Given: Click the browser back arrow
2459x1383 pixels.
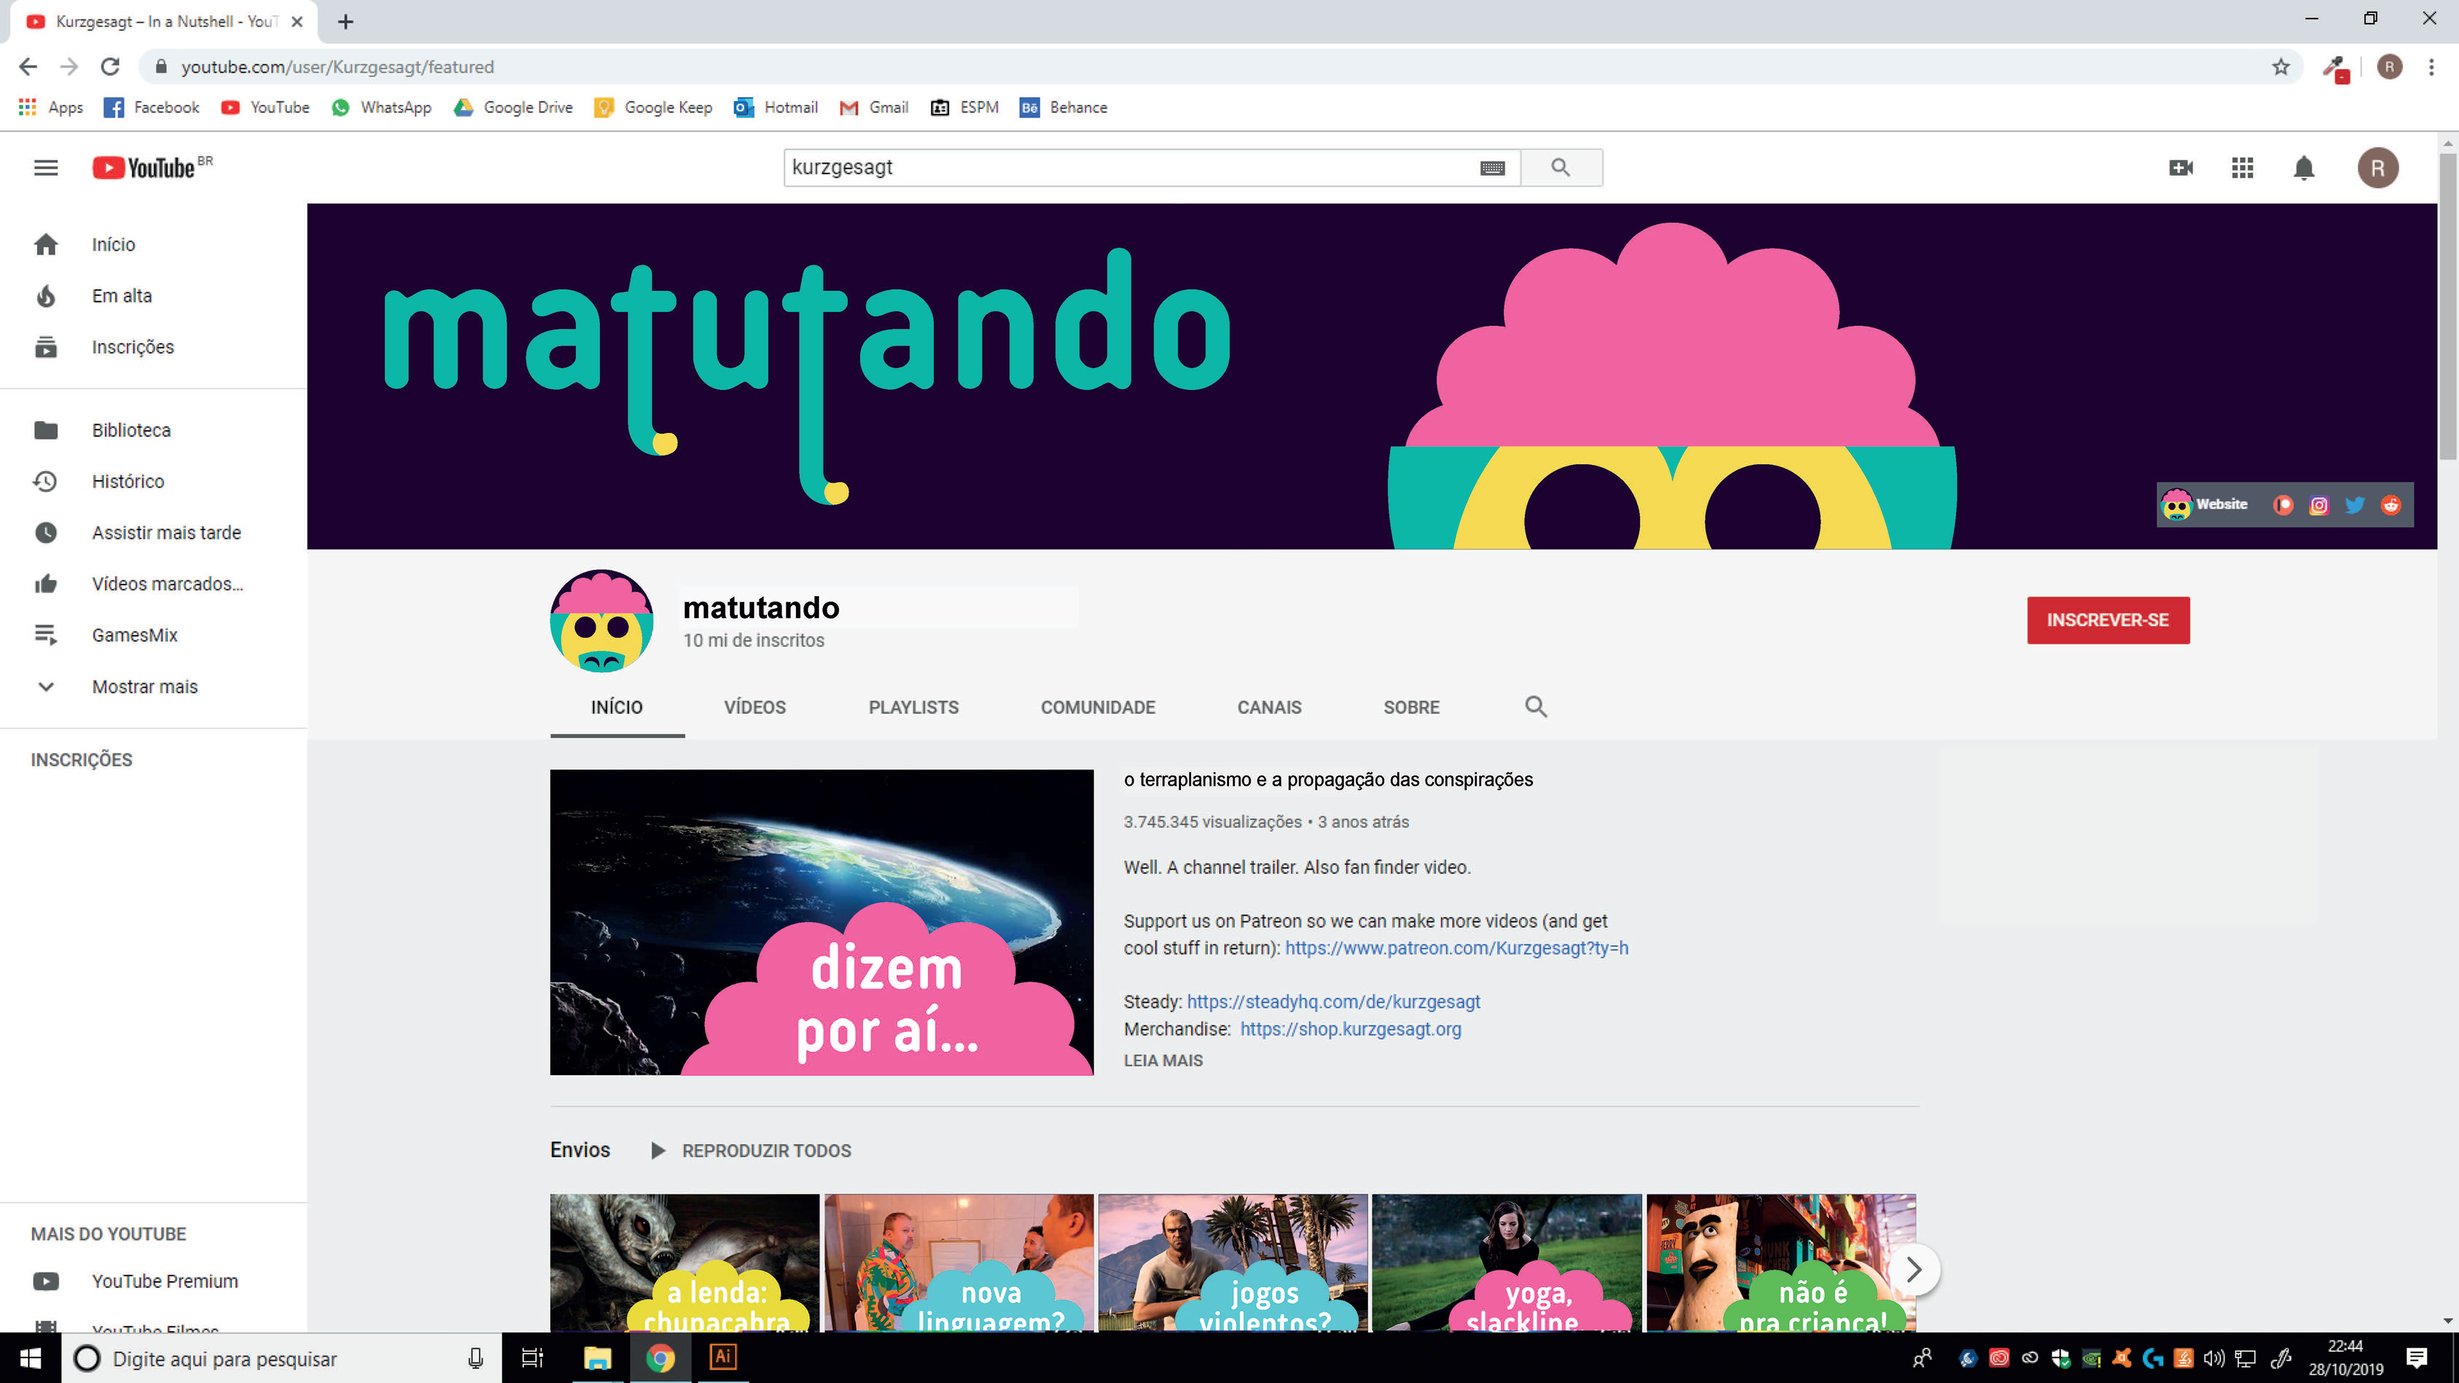Looking at the screenshot, I should click(28, 67).
